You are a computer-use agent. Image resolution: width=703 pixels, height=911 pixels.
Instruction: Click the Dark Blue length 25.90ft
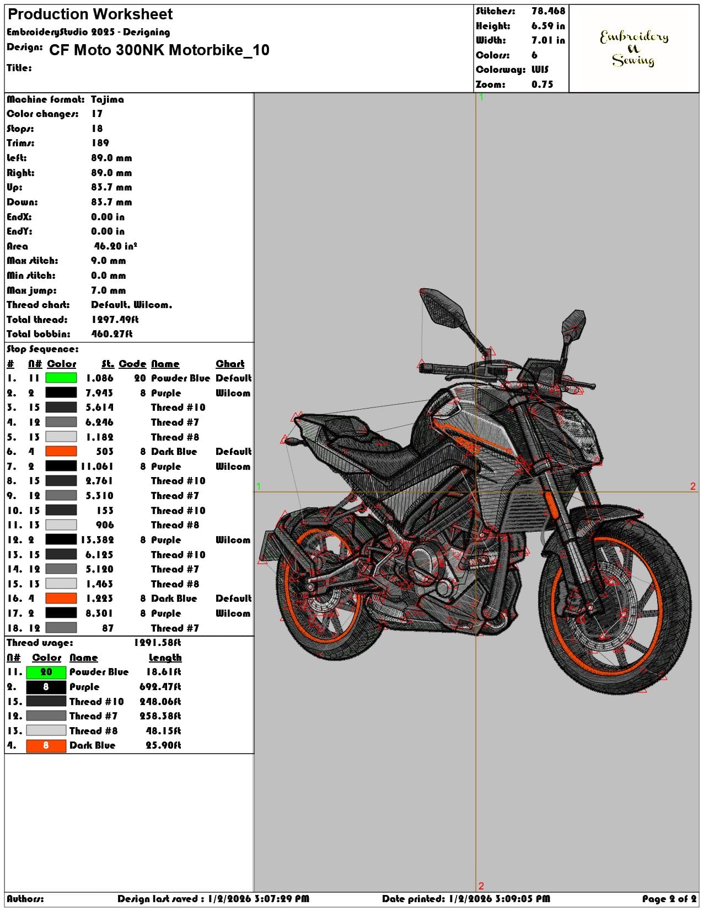164,745
